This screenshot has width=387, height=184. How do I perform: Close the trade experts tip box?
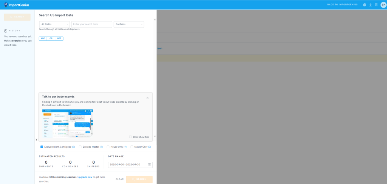coord(147,98)
